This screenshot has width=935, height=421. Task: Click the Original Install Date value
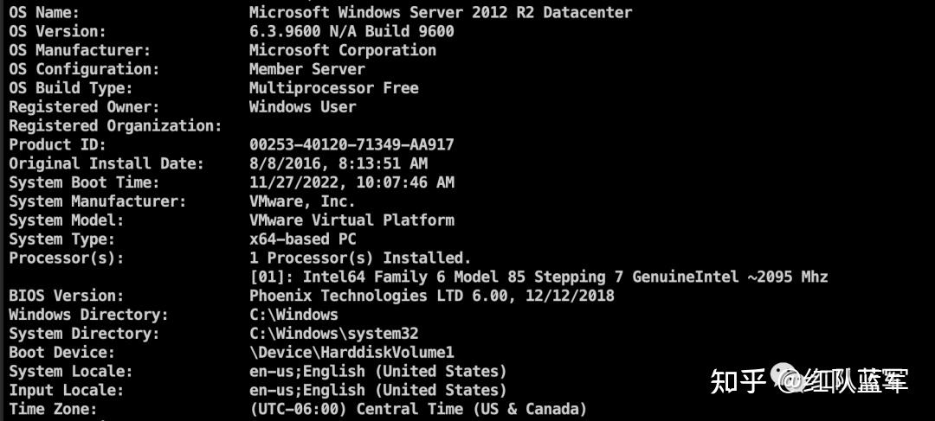coord(339,163)
